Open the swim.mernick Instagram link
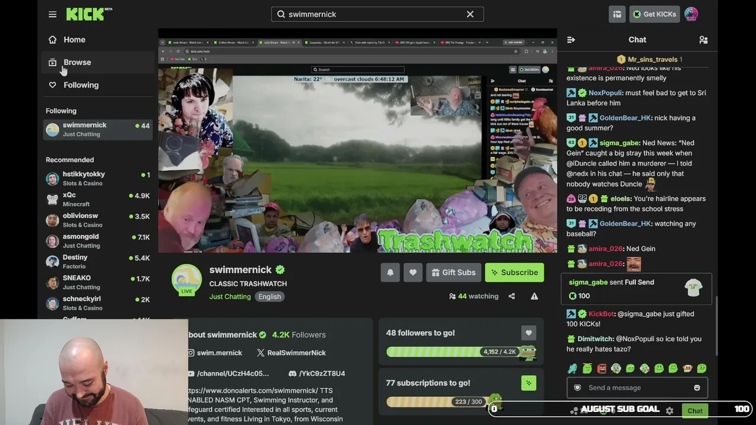756x425 pixels. pyautogui.click(x=215, y=353)
